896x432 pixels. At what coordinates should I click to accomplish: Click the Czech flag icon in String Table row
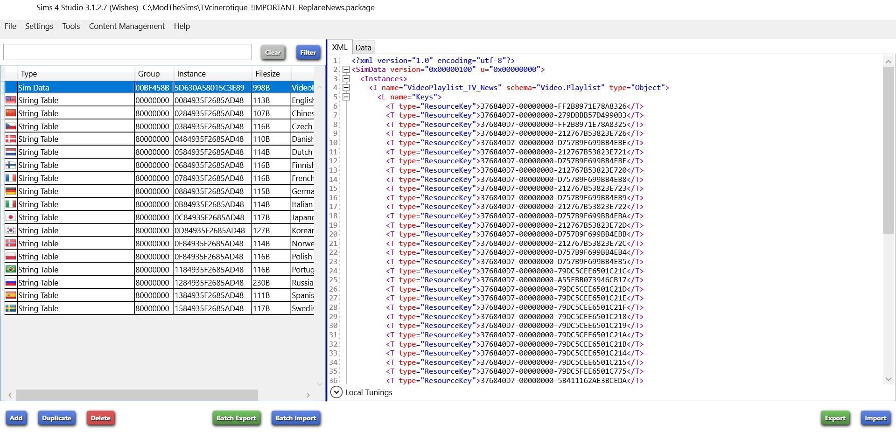(x=10, y=126)
